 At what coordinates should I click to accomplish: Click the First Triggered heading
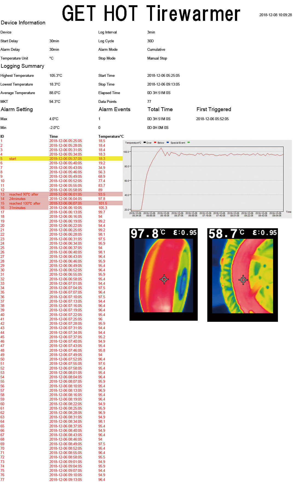[x=214, y=109]
